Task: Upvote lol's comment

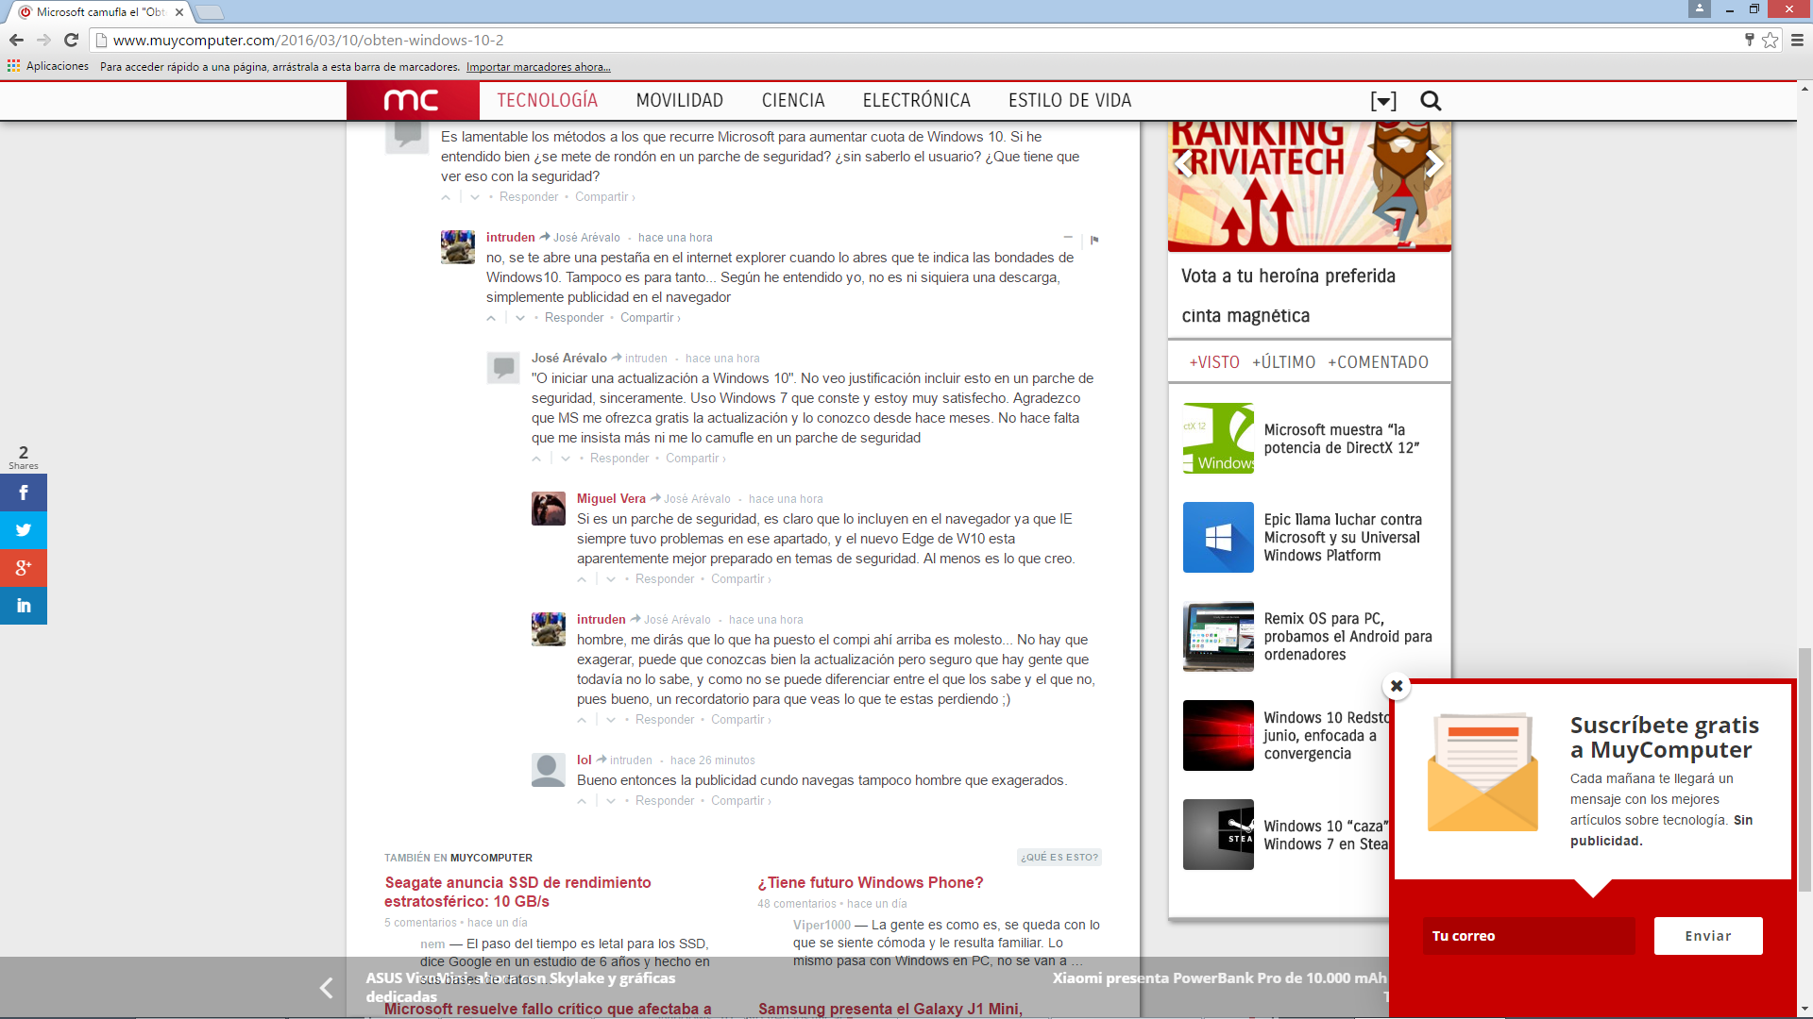Action: (x=582, y=801)
